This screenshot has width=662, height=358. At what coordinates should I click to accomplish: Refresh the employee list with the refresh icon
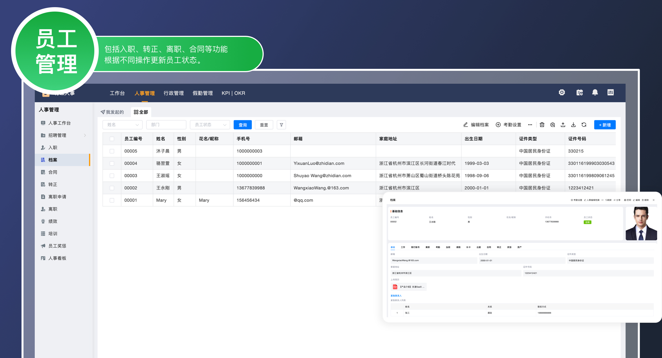pyautogui.click(x=584, y=125)
